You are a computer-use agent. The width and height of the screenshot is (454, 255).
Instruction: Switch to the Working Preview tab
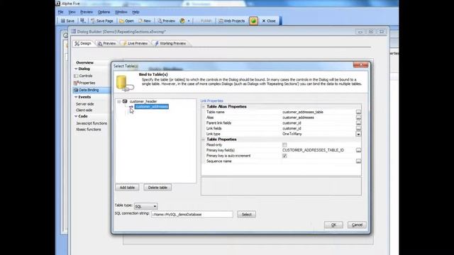(x=170, y=43)
